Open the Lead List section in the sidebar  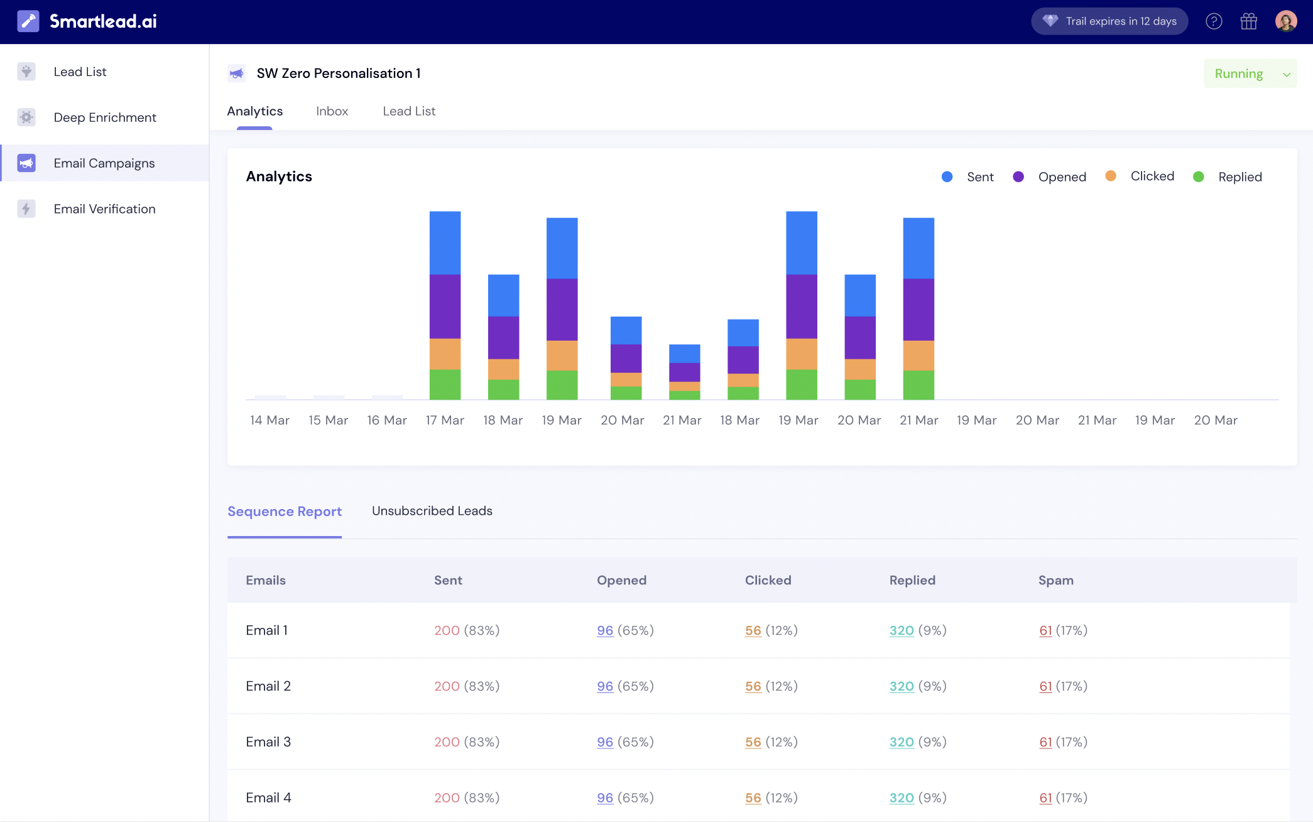pyautogui.click(x=80, y=71)
